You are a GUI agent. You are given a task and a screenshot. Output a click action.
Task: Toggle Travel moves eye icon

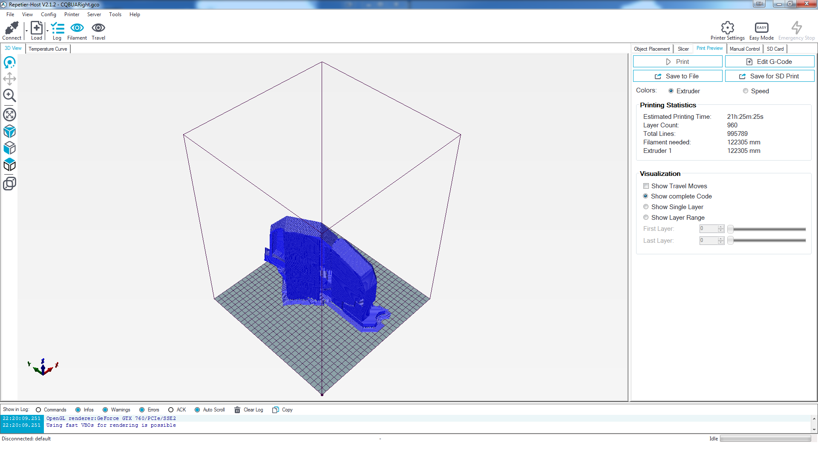[x=98, y=28]
